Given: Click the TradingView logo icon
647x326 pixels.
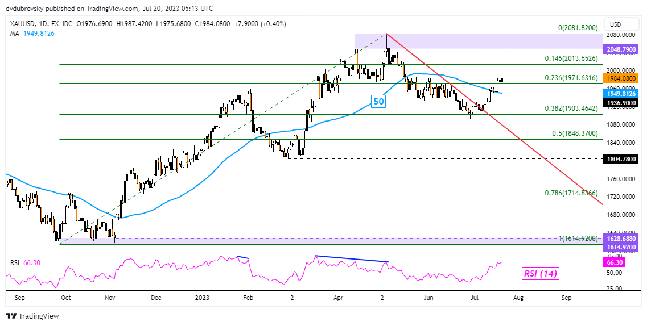Looking at the screenshot, I should click(11, 316).
